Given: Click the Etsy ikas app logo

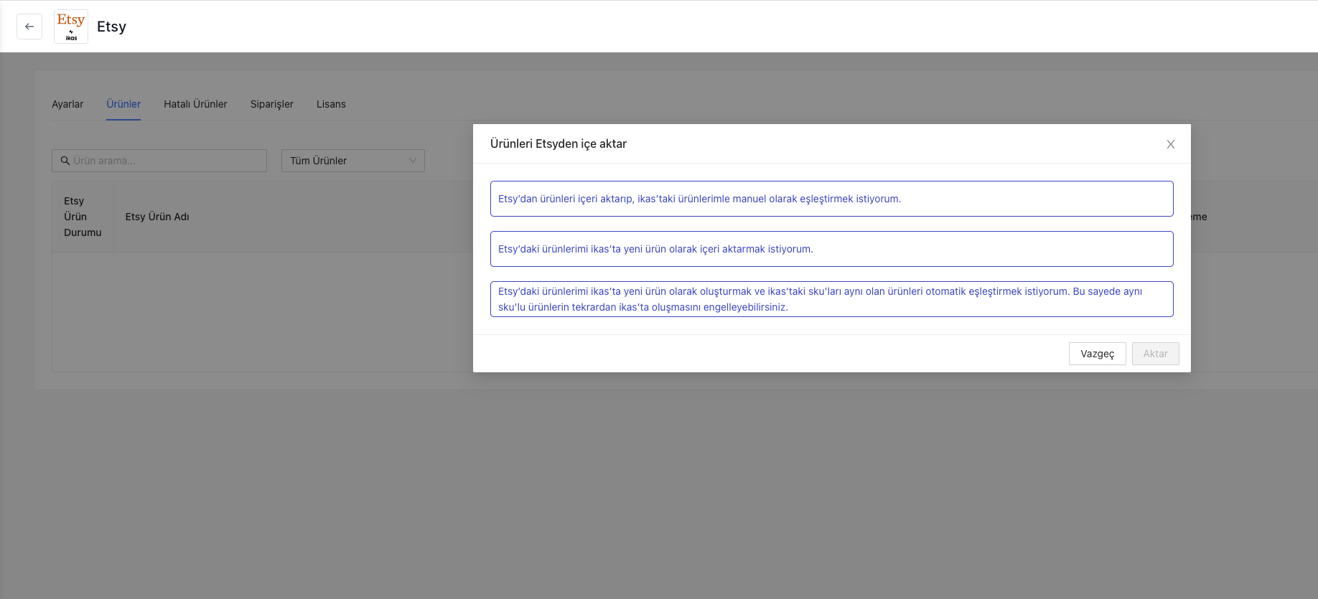Looking at the screenshot, I should (71, 27).
